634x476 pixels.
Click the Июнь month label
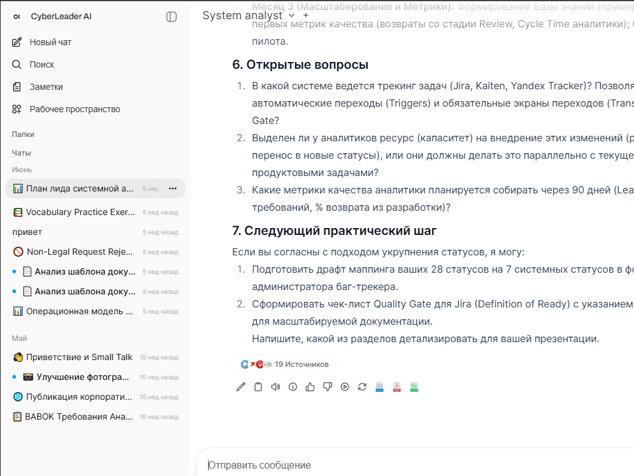[22, 170]
